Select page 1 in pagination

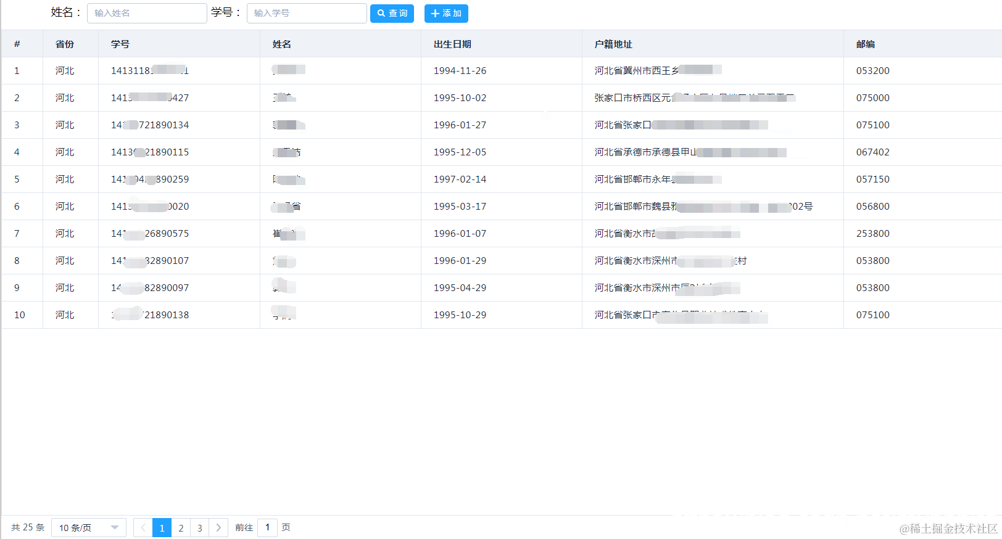[x=162, y=528]
